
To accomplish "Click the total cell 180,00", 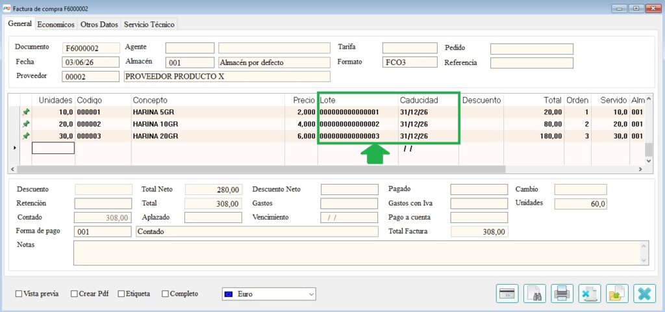I will pos(534,136).
